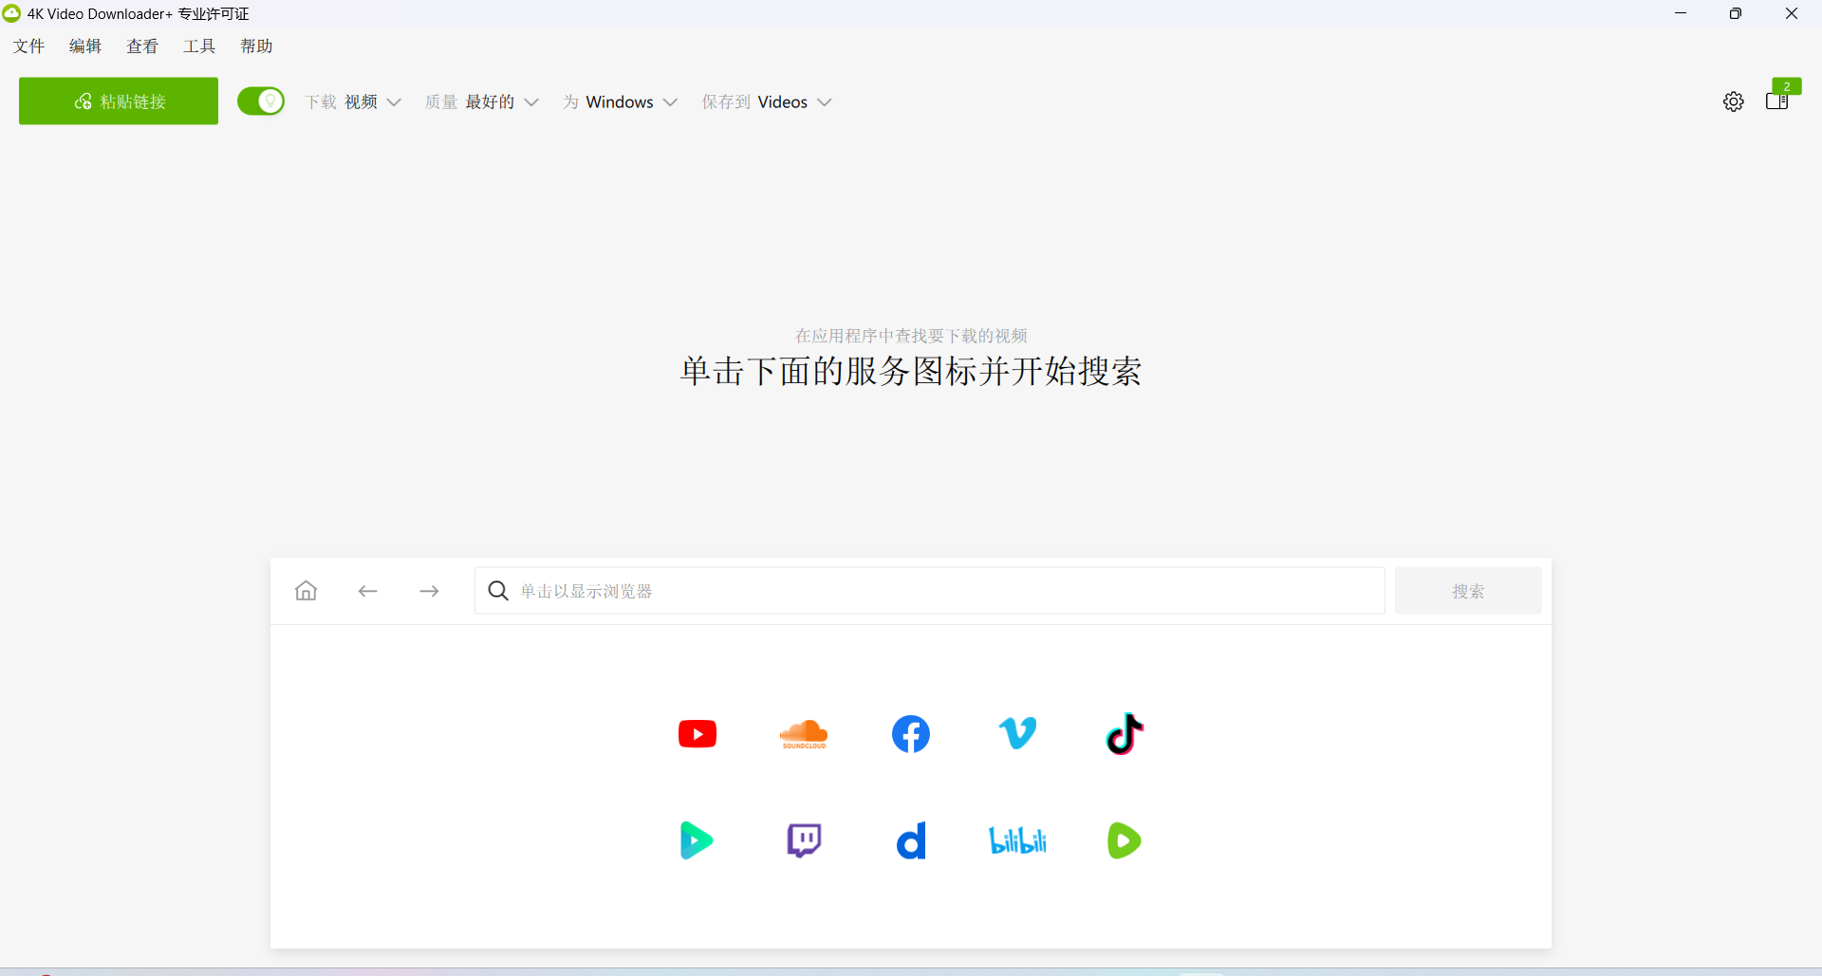Image resolution: width=1822 pixels, height=976 pixels.
Task: Open YouTube from the service icons
Action: [697, 734]
